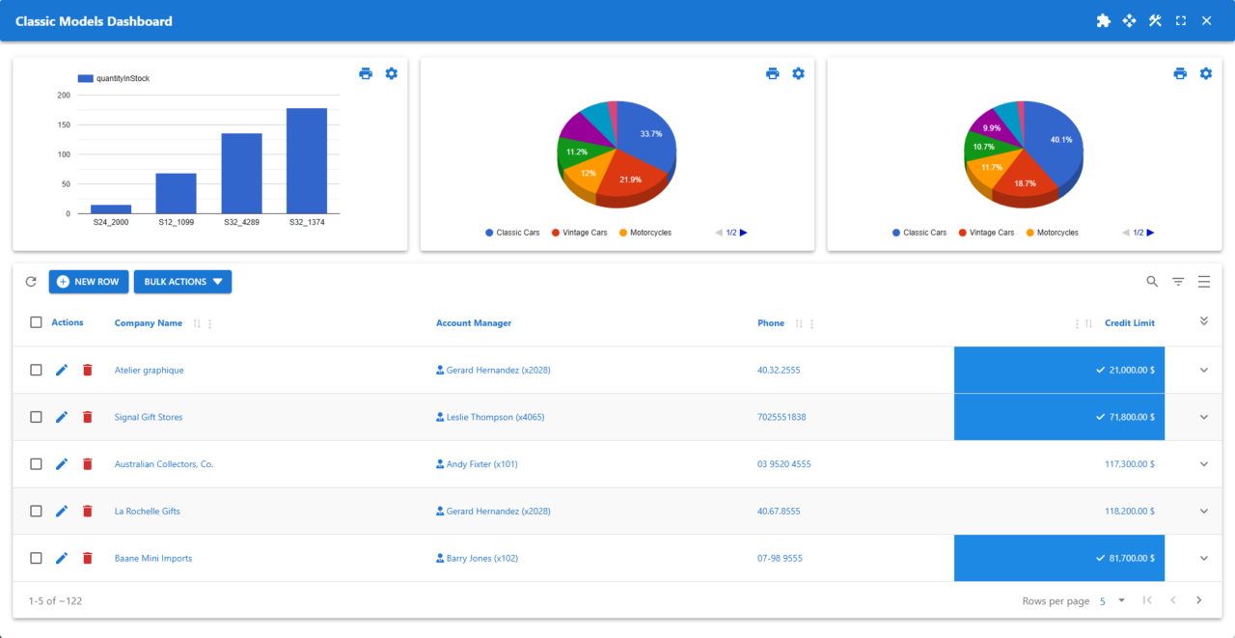Go to next legend page of middle pie chart
The height and width of the screenshot is (638, 1235).
[744, 233]
